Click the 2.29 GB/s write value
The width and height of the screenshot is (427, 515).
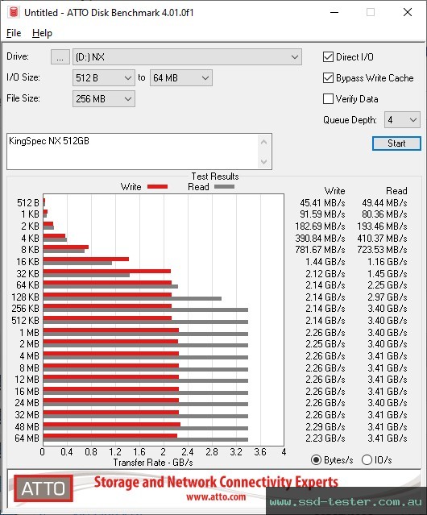point(325,426)
